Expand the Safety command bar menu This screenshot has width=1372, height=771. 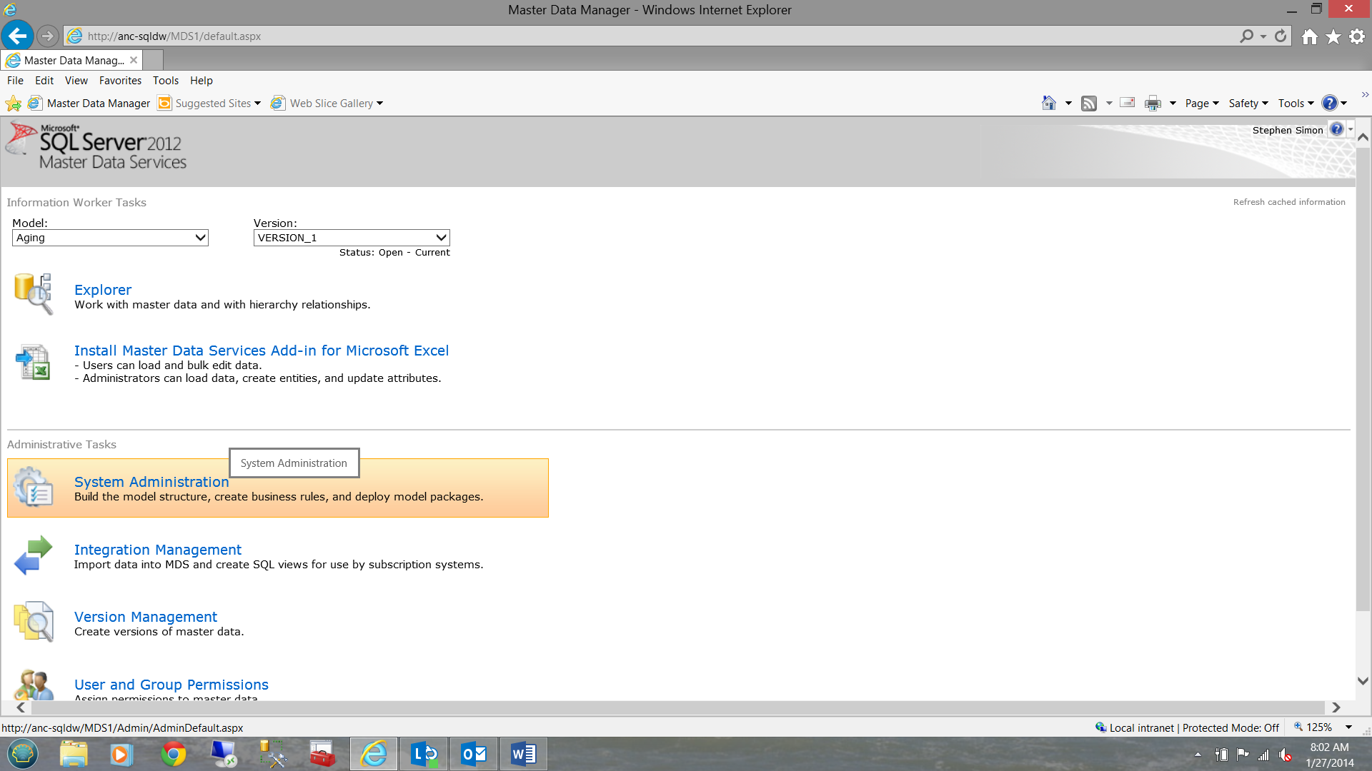tap(1248, 104)
